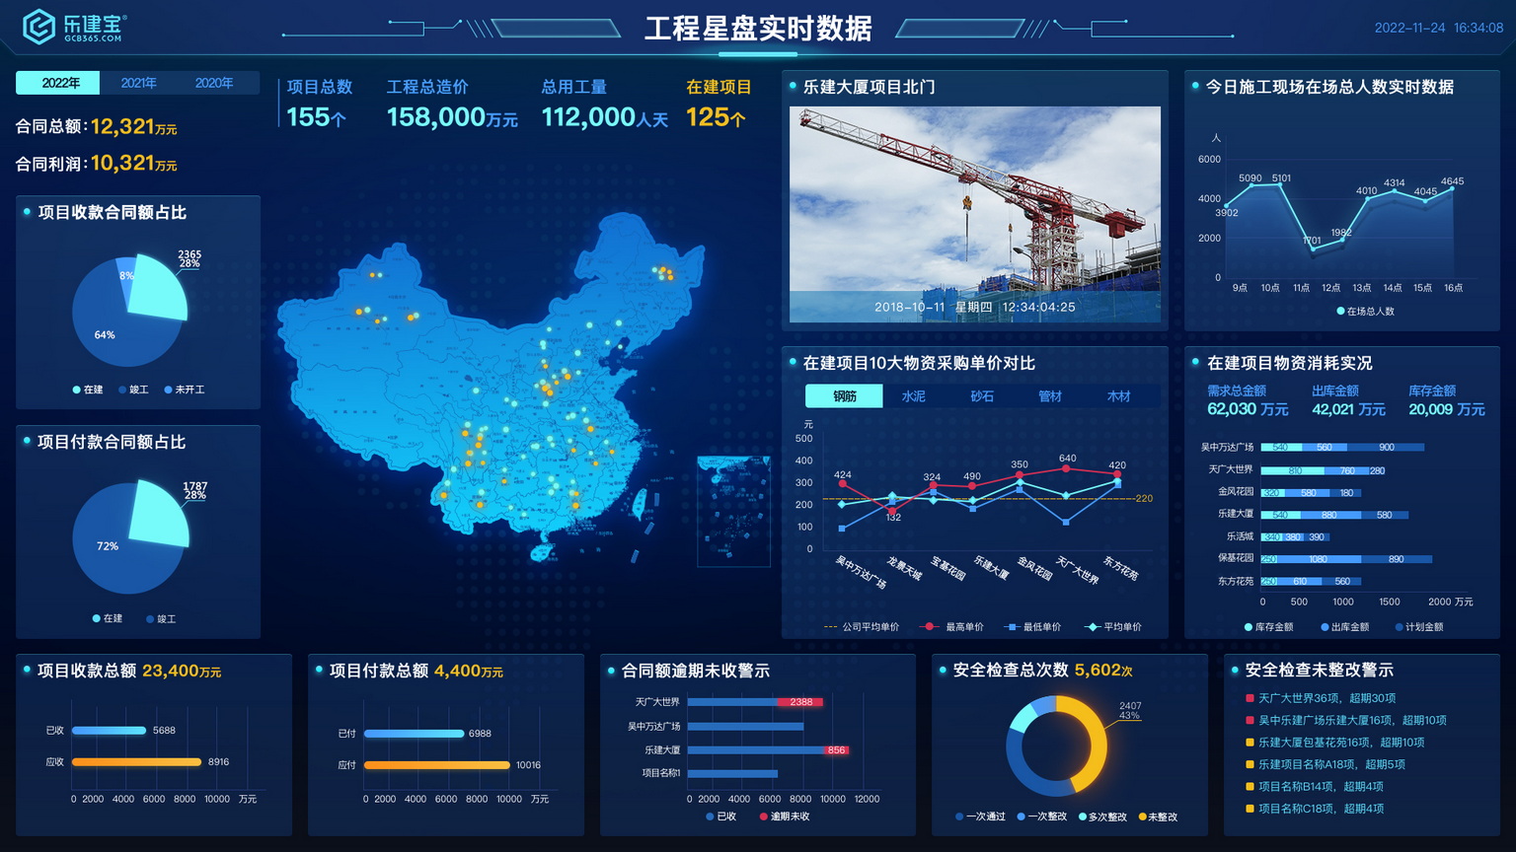This screenshot has height=852, width=1516.
Task: Toggle the 在场总人数 legend item
Action: coord(1365,312)
